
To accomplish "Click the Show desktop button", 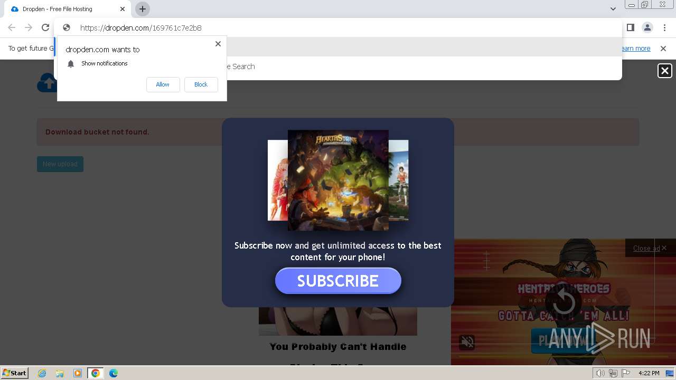I will pos(670,373).
